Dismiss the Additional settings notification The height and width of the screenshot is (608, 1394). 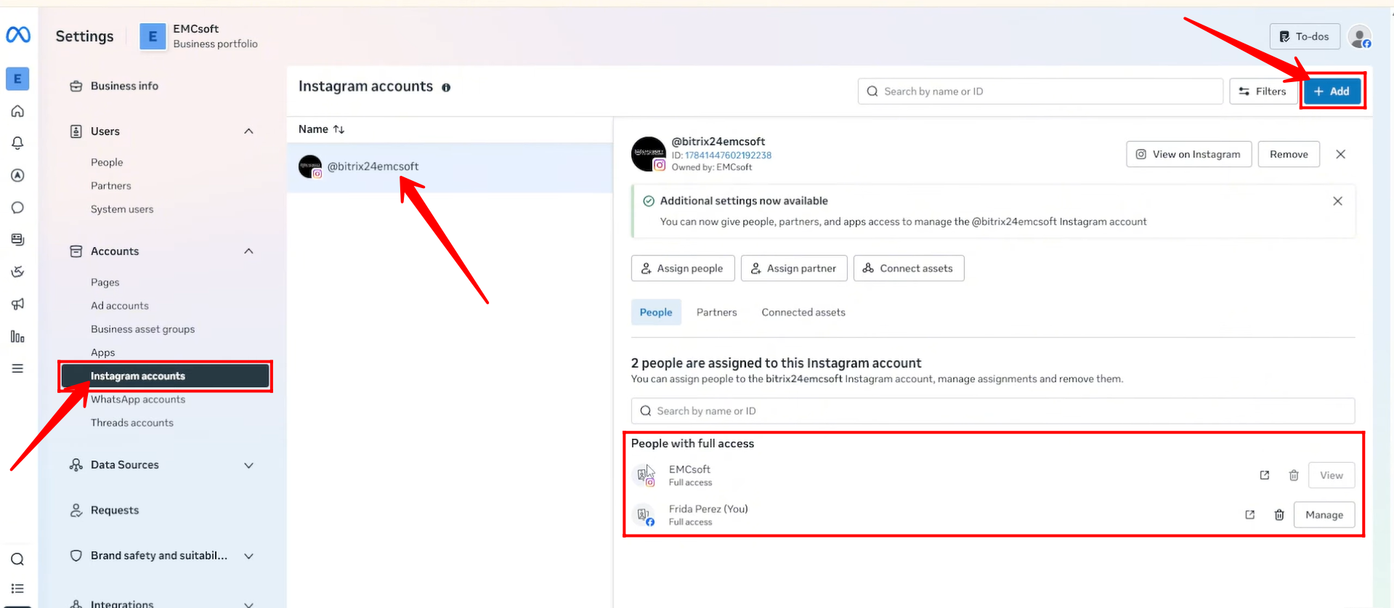pos(1337,201)
